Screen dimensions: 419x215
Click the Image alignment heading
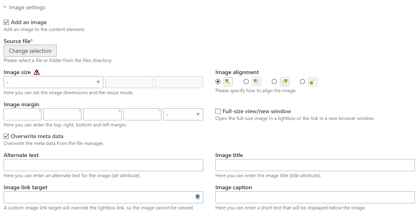(237, 72)
